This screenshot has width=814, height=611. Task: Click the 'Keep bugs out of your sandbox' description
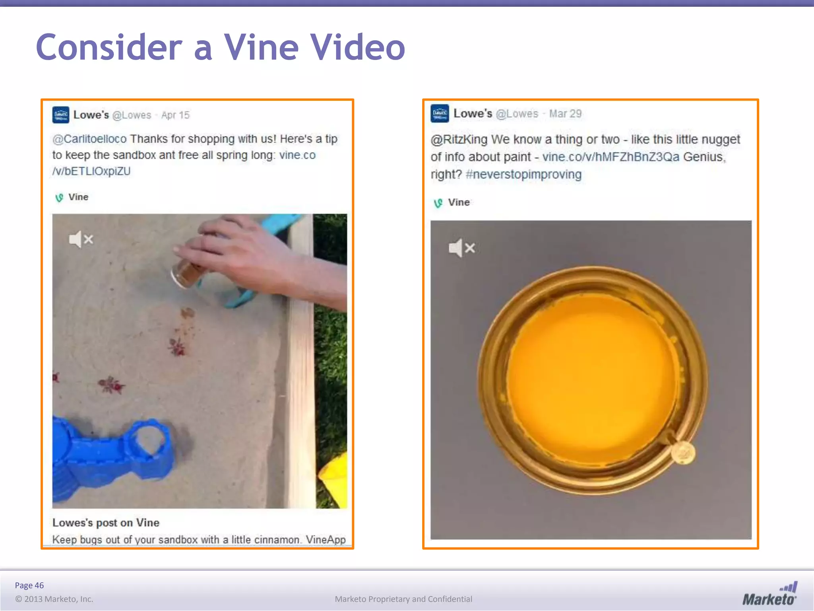tap(199, 540)
